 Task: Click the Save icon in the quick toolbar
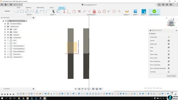pyautogui.click(x=11, y=5)
